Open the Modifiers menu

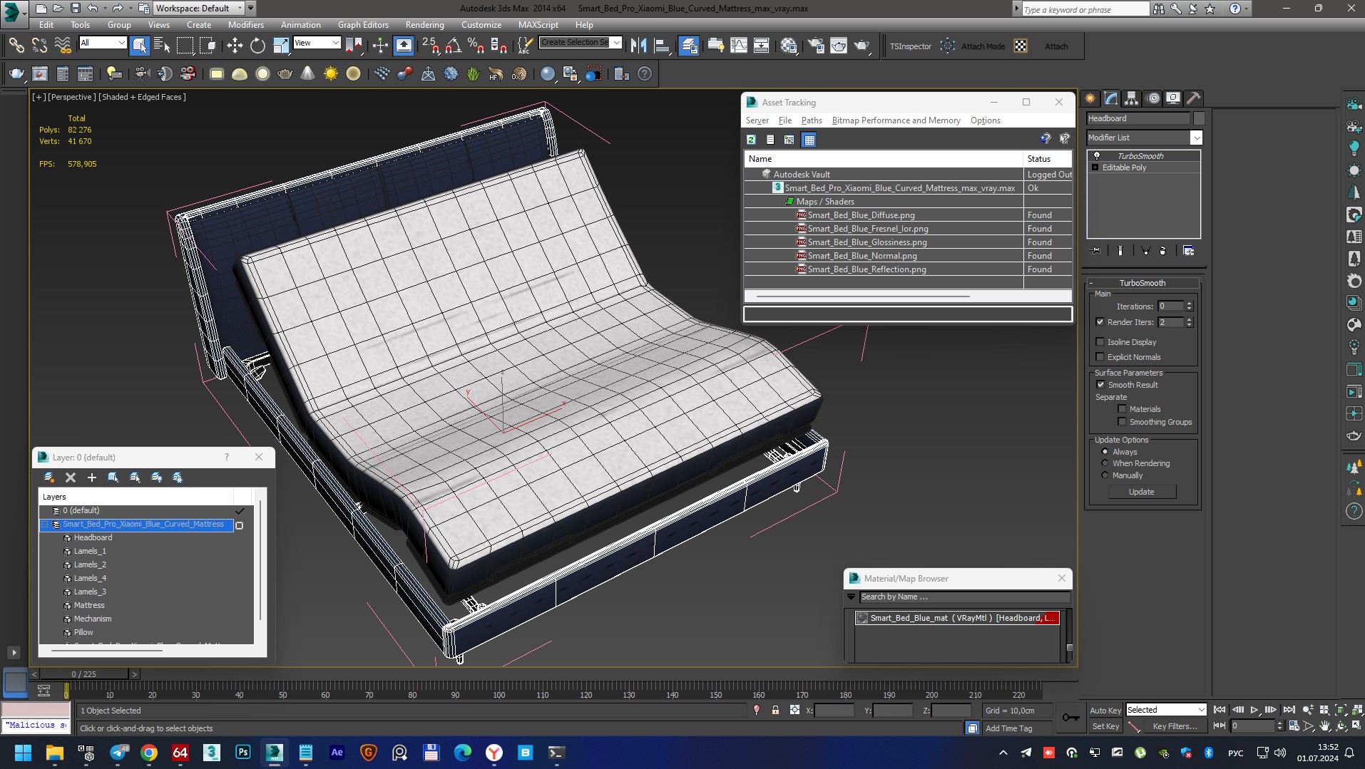tap(245, 25)
